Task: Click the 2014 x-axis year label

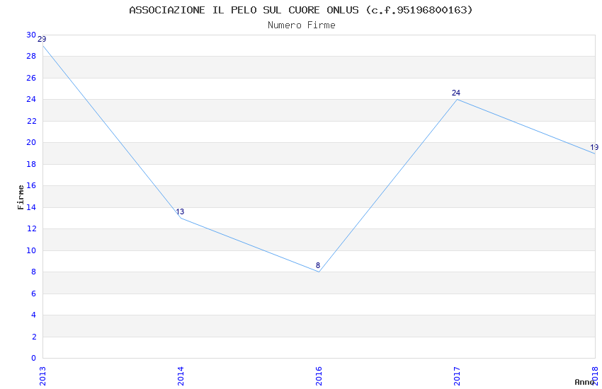Action: (x=181, y=376)
